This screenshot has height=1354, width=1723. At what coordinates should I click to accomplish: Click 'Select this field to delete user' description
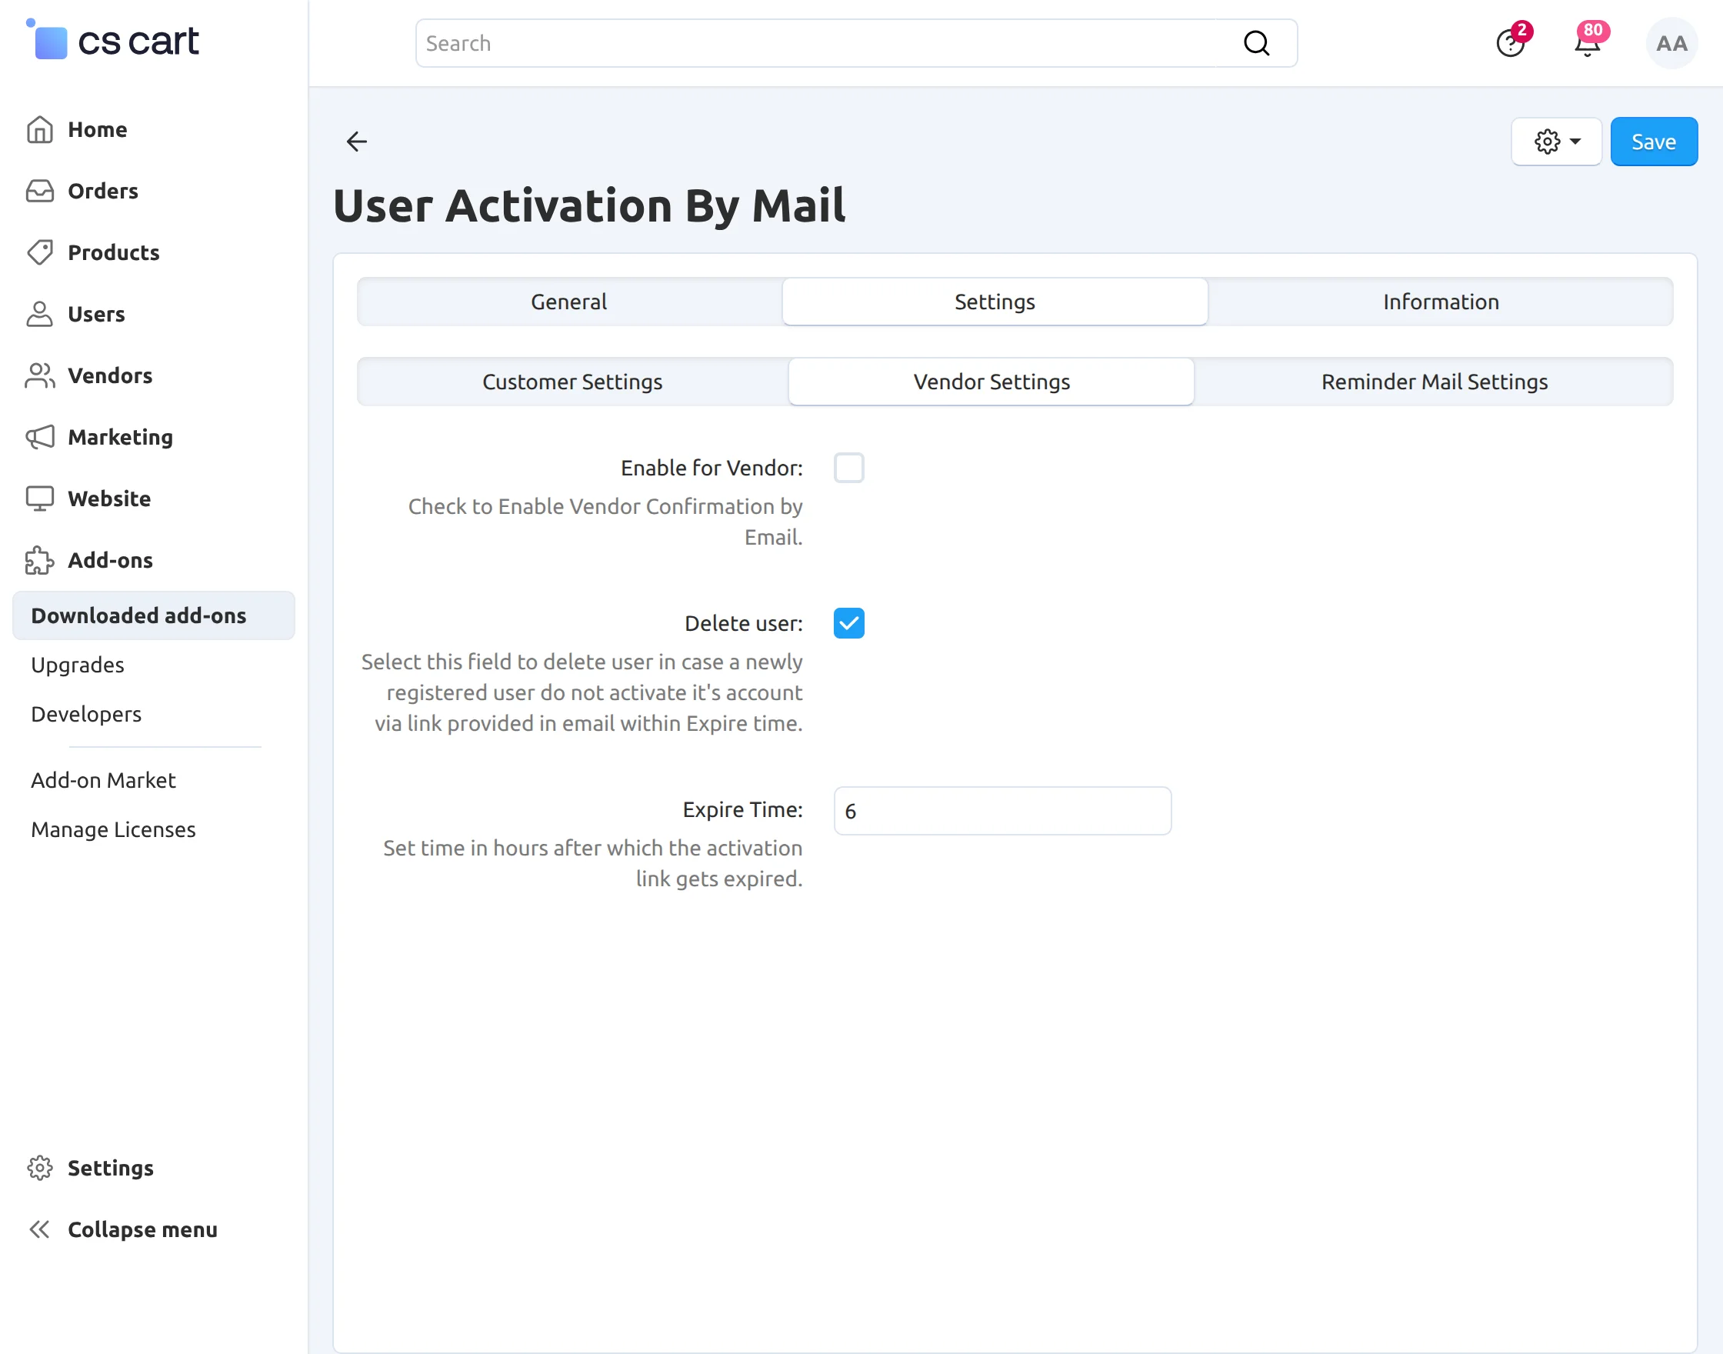[x=582, y=692]
